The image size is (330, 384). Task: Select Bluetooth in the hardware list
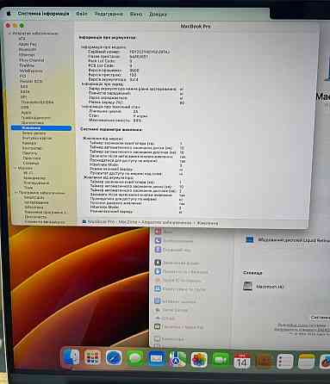coord(28,49)
